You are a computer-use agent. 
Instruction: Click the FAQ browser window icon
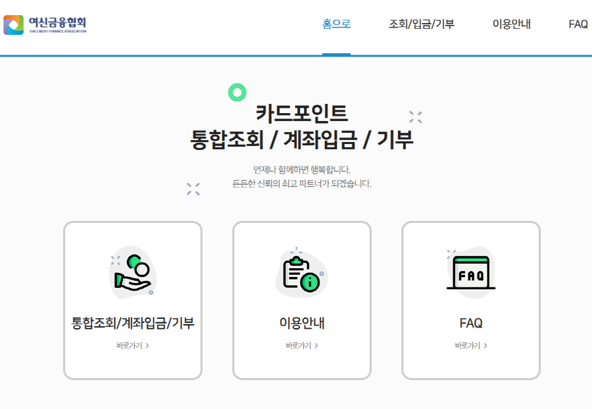(x=471, y=273)
